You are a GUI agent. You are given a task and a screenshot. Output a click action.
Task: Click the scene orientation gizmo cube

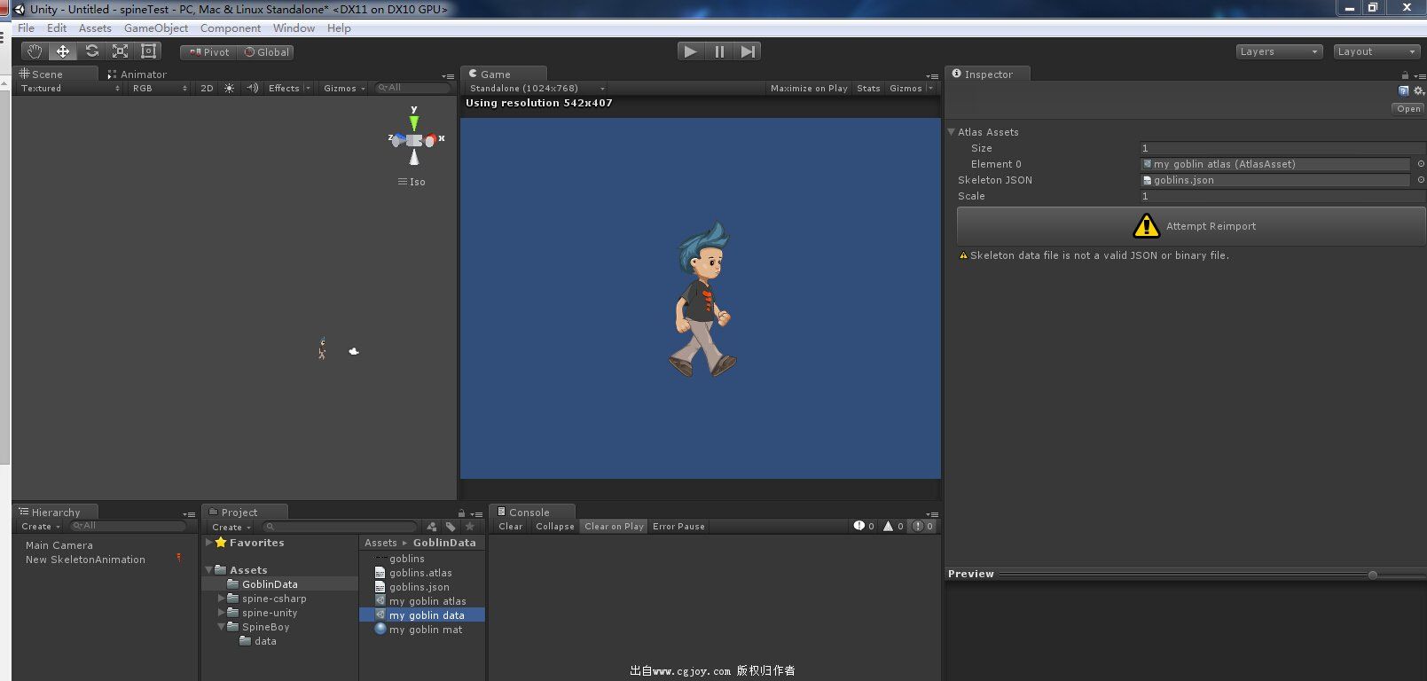click(414, 140)
